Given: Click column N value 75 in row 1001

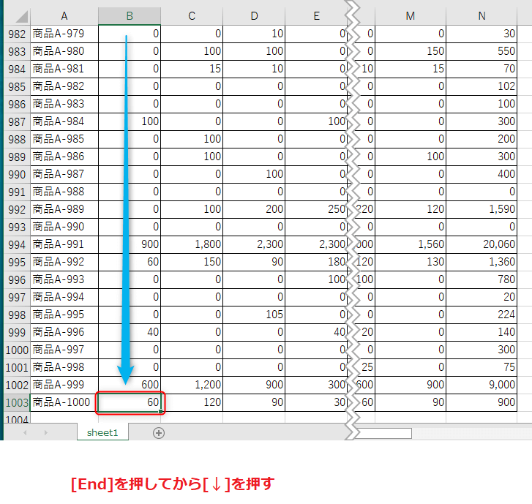Looking at the screenshot, I should (x=482, y=367).
